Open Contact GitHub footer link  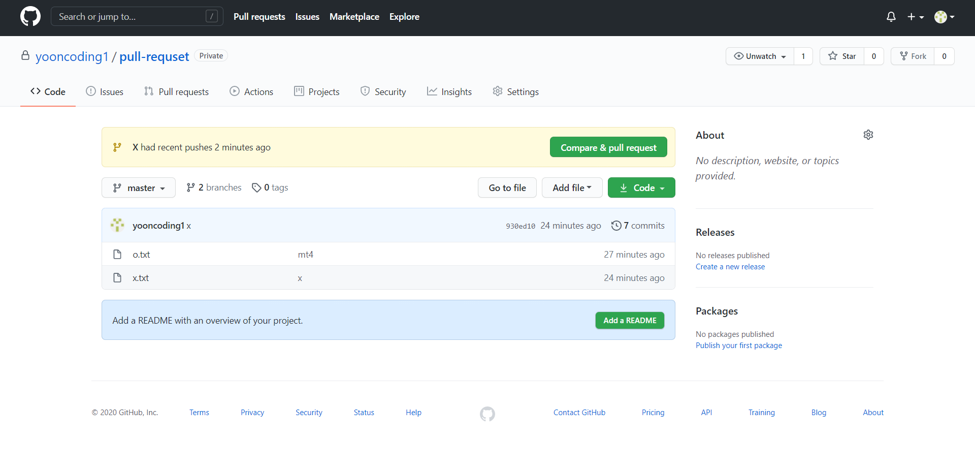click(x=579, y=413)
